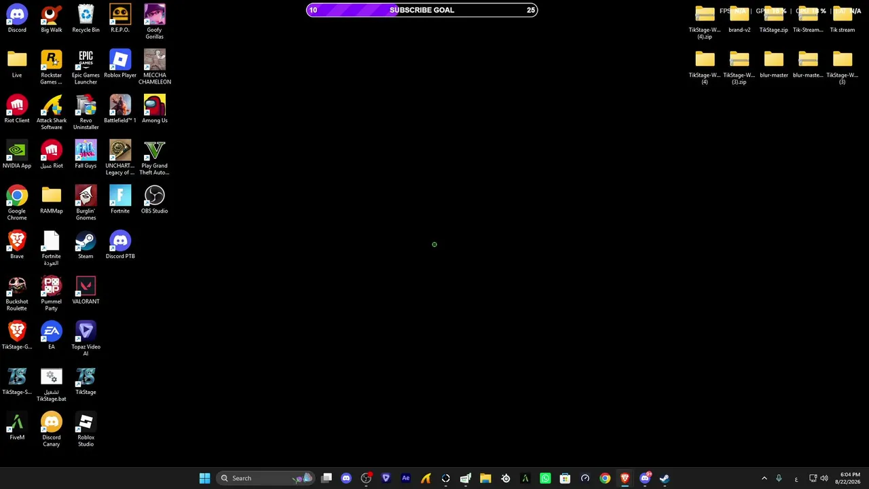Select the Attack Shark Software desktop icon
The image size is (869, 489).
52,112
